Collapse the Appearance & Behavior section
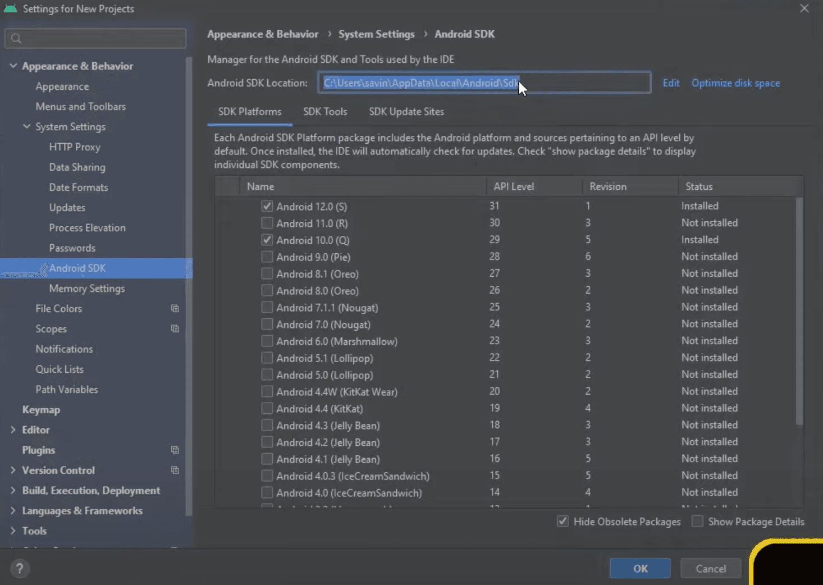Viewport: 823px width, 585px height. pyautogui.click(x=13, y=66)
